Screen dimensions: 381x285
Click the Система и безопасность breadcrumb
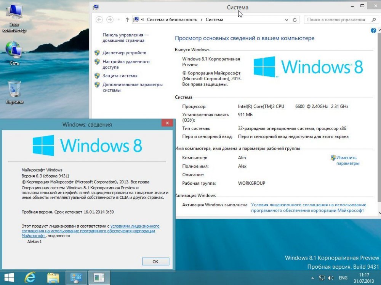(x=172, y=20)
